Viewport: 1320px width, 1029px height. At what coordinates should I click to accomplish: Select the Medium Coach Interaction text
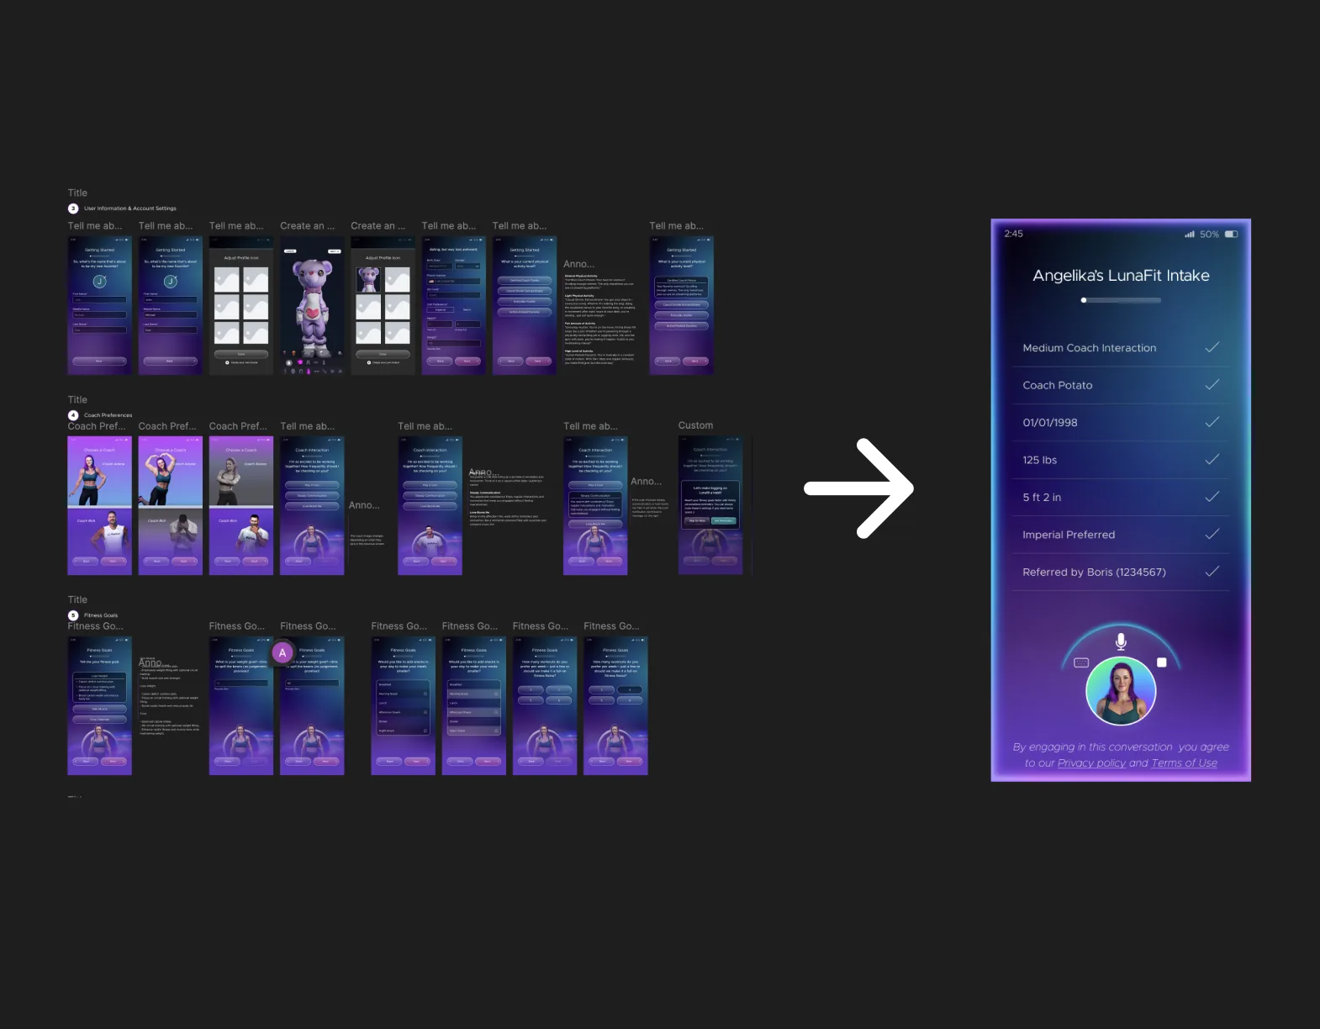coord(1089,348)
